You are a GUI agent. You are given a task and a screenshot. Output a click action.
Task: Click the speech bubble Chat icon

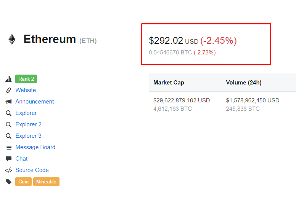point(8,159)
